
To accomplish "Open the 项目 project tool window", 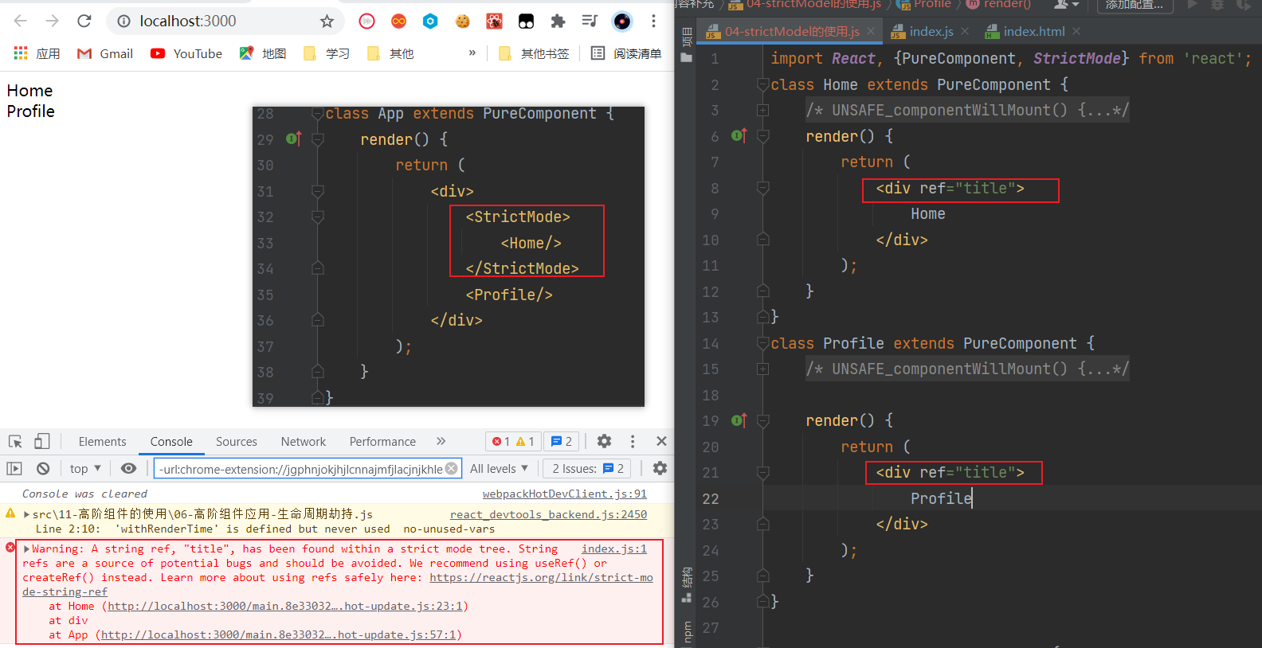I will [x=687, y=45].
